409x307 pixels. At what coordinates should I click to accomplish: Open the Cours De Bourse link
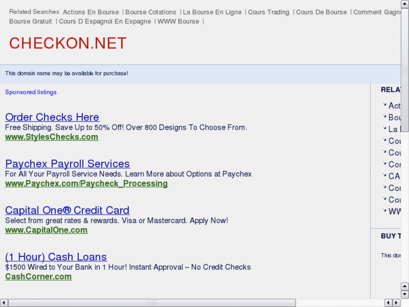coord(321,12)
